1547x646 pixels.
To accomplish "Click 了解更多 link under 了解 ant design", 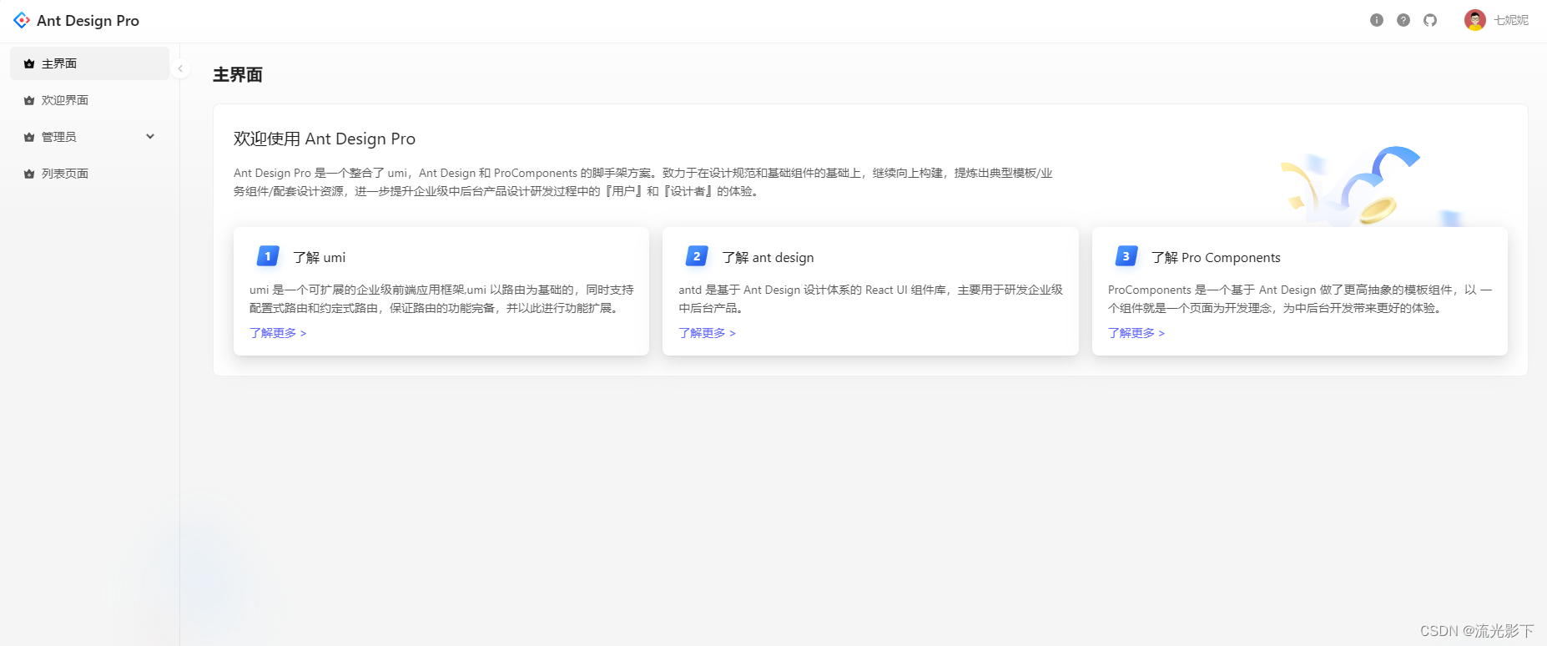I will 707,333.
